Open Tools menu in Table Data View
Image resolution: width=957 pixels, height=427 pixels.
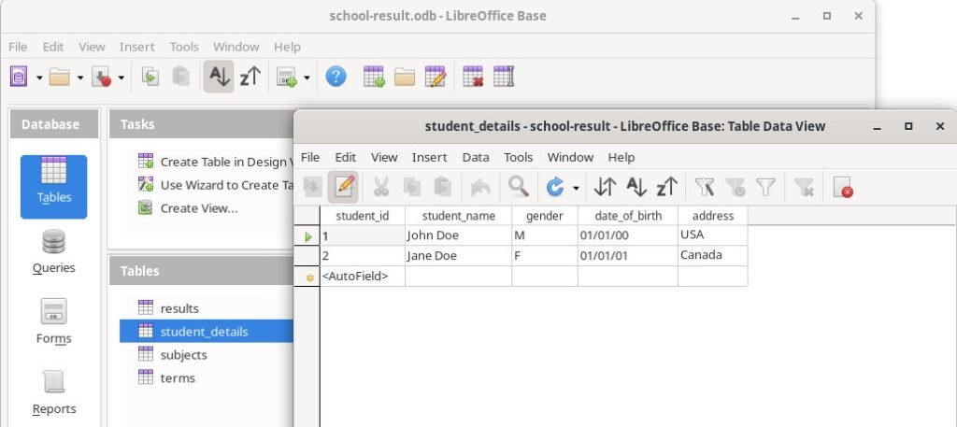(x=518, y=157)
